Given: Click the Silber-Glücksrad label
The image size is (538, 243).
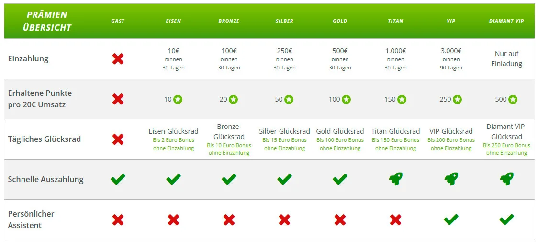Looking at the screenshot, I should tap(284, 131).
